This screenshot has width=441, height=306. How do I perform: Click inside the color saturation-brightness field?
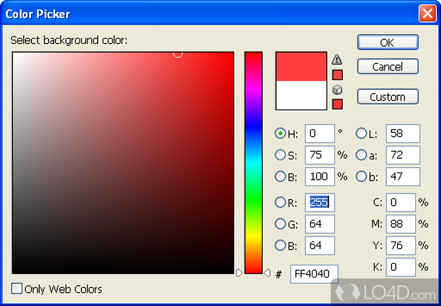[123, 163]
